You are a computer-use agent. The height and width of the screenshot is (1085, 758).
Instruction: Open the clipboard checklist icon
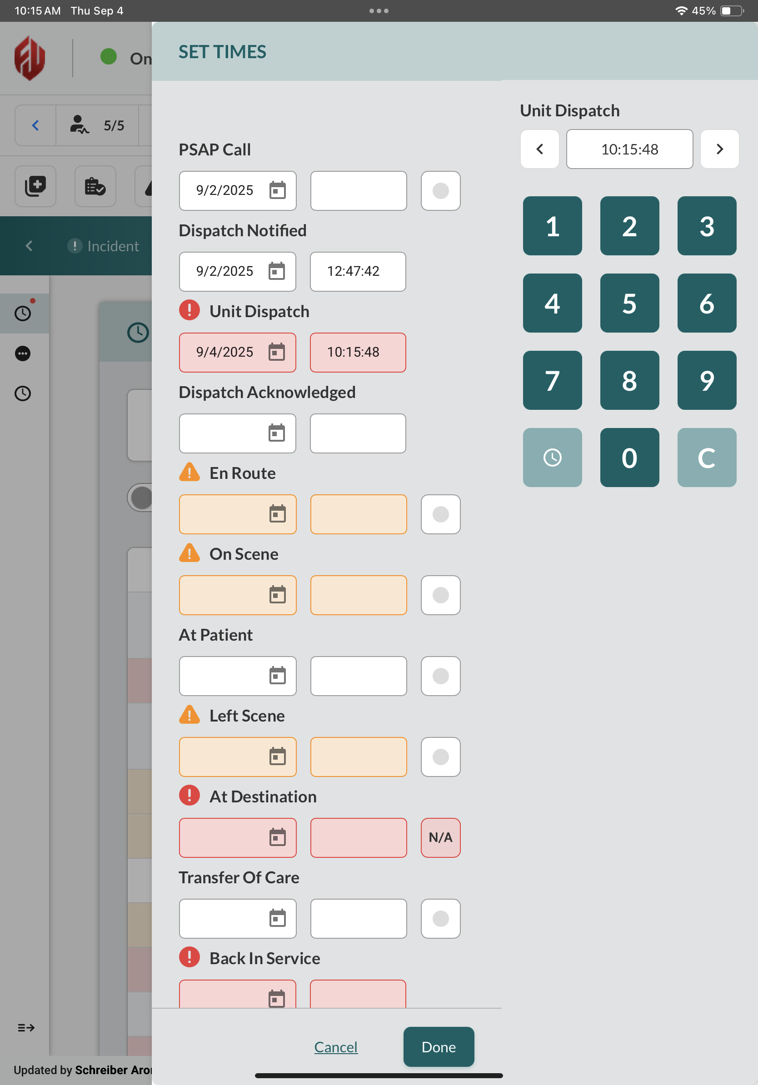pyautogui.click(x=95, y=186)
